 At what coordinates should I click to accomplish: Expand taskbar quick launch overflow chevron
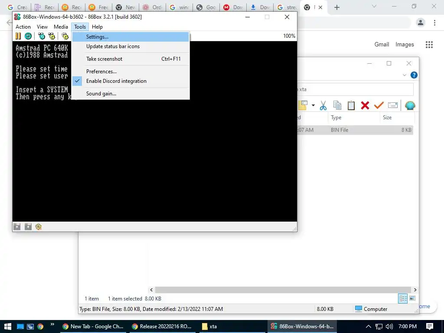[52, 324]
